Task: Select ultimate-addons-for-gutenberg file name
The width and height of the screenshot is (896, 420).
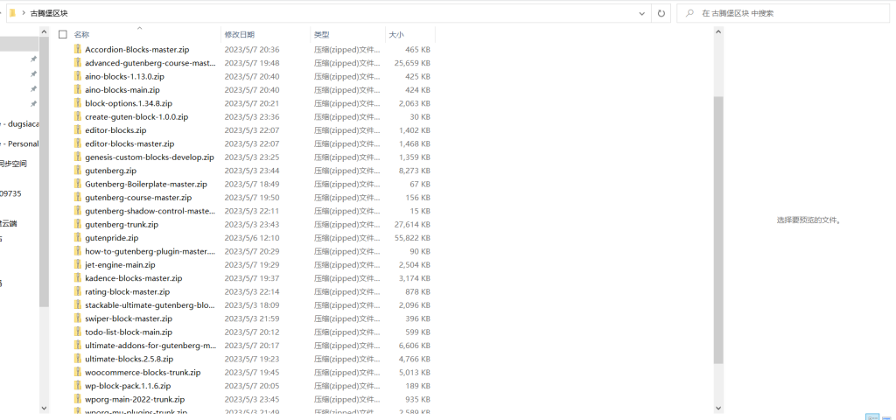Action: click(x=150, y=345)
